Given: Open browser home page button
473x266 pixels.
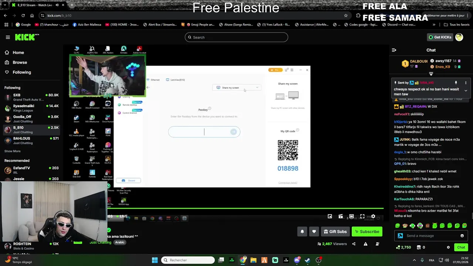Looking at the screenshot, I should 32,16.
